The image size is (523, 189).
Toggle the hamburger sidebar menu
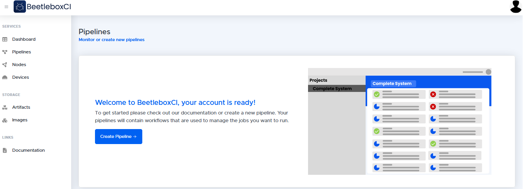click(6, 7)
